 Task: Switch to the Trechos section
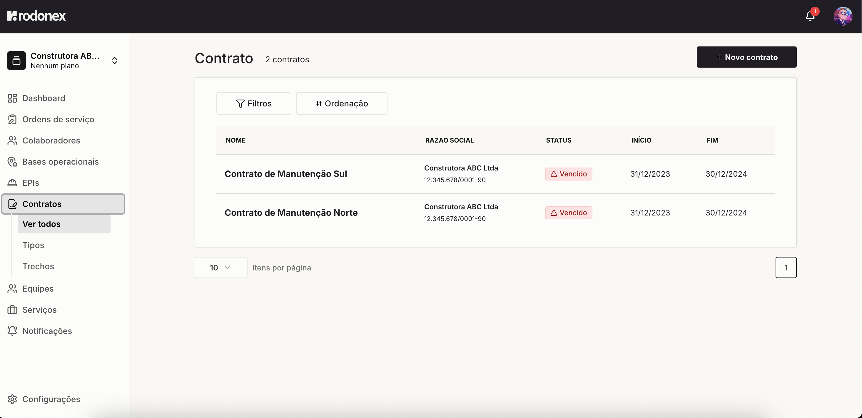point(38,266)
